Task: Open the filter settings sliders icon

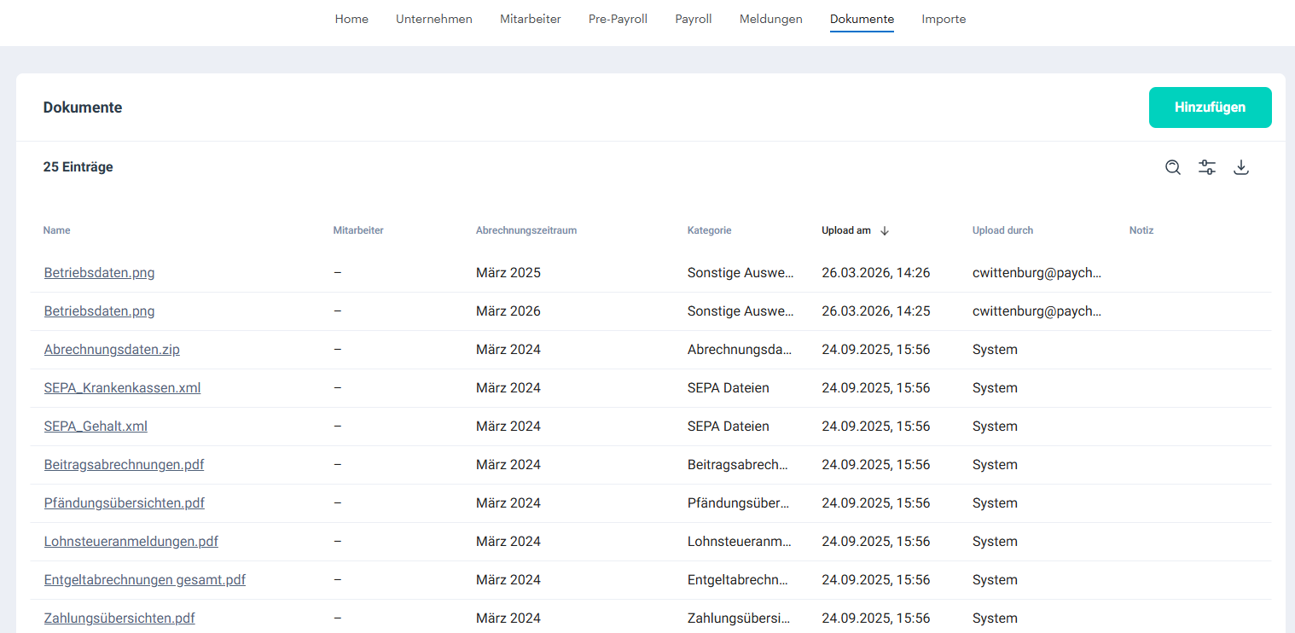Action: (x=1207, y=167)
